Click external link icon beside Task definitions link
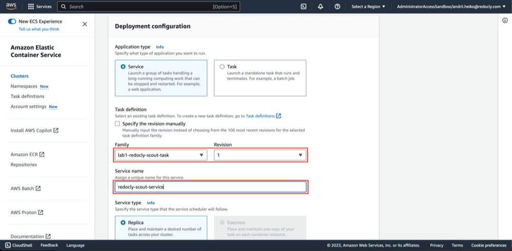This screenshot has height=251, width=512. tap(279, 116)
